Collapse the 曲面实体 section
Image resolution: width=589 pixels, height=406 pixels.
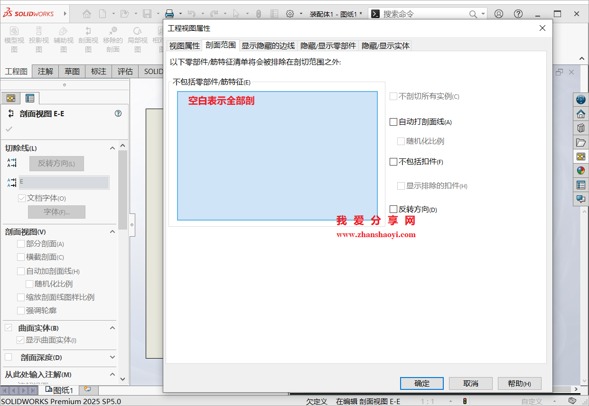112,328
